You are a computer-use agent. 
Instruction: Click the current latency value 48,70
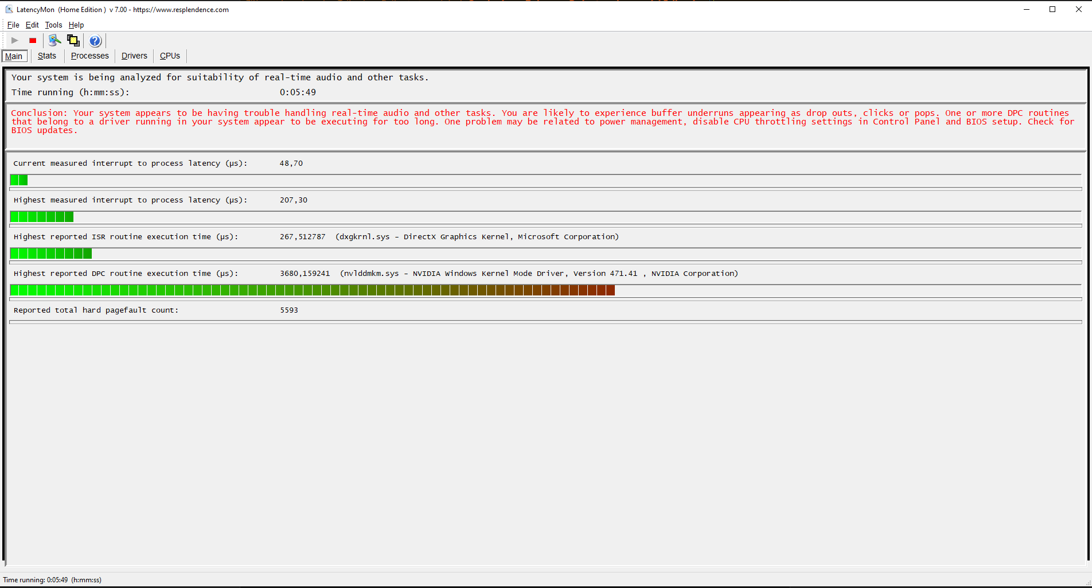pos(291,163)
